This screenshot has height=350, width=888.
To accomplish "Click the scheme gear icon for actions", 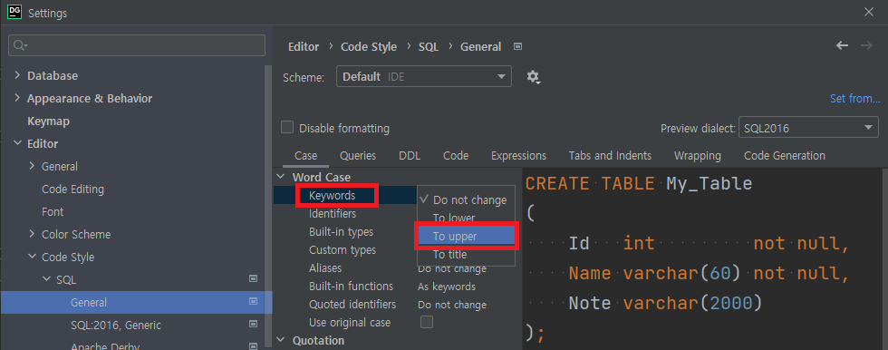I will point(533,77).
